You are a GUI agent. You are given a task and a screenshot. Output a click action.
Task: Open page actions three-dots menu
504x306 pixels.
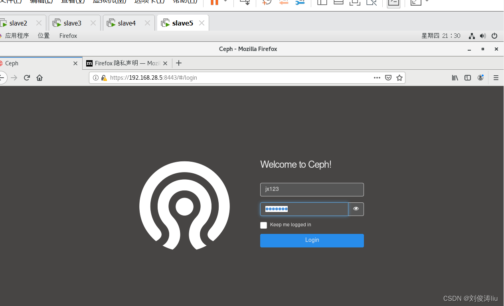click(x=377, y=78)
